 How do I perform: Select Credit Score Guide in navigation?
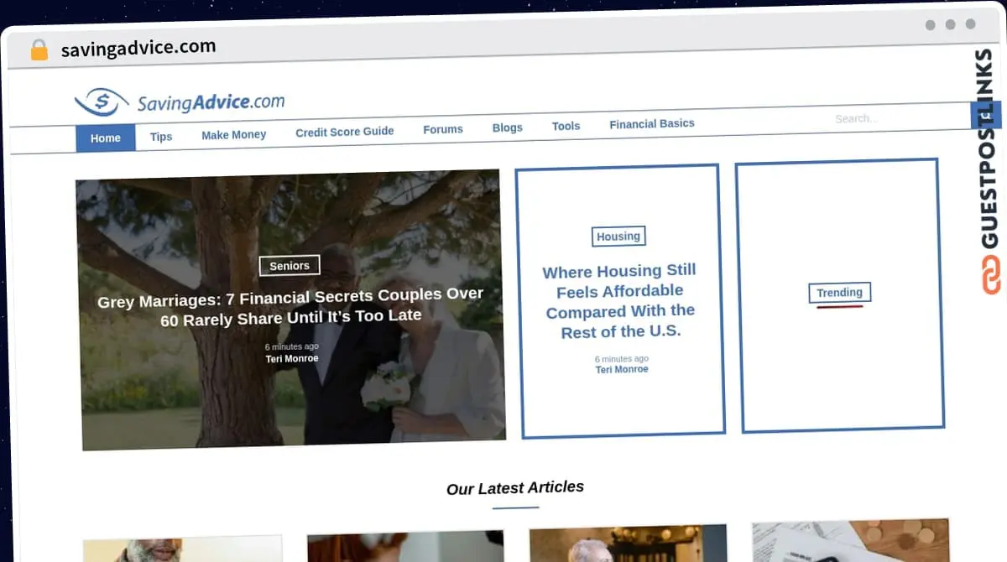pyautogui.click(x=344, y=132)
